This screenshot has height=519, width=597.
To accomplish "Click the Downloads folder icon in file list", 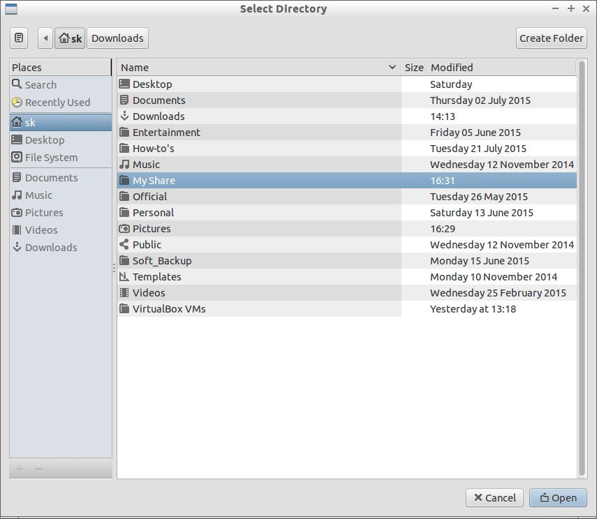I will [x=124, y=116].
